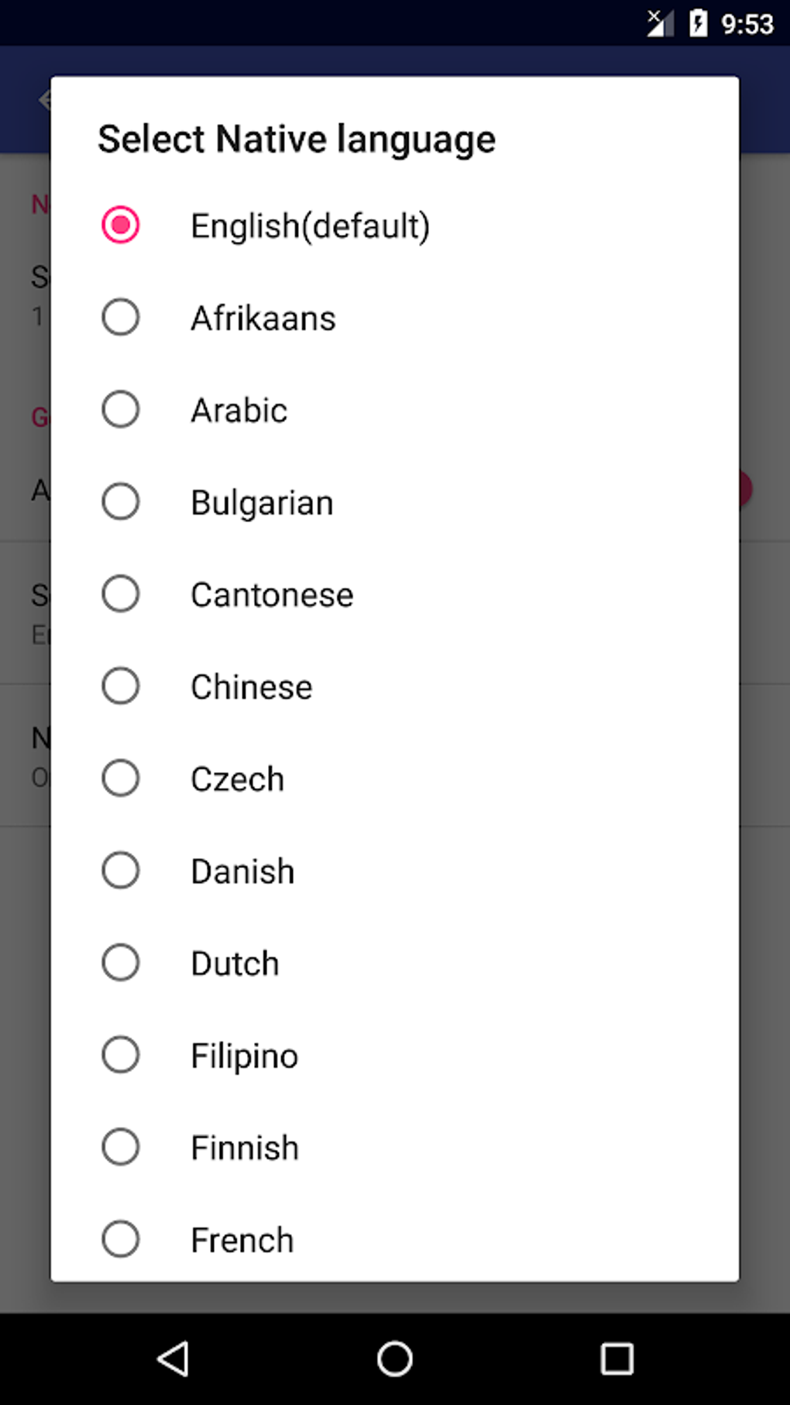Image resolution: width=790 pixels, height=1405 pixels.
Task: Select the Filipino radio button
Action: (x=121, y=1055)
